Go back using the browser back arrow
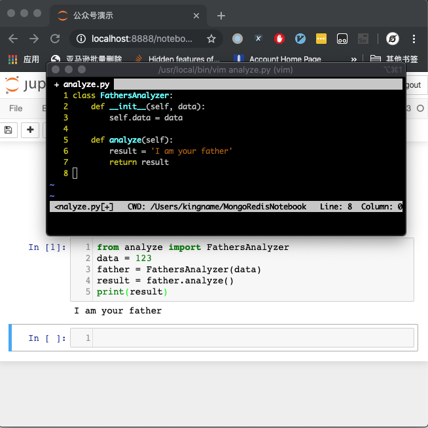This screenshot has height=428, width=428. click(13, 39)
